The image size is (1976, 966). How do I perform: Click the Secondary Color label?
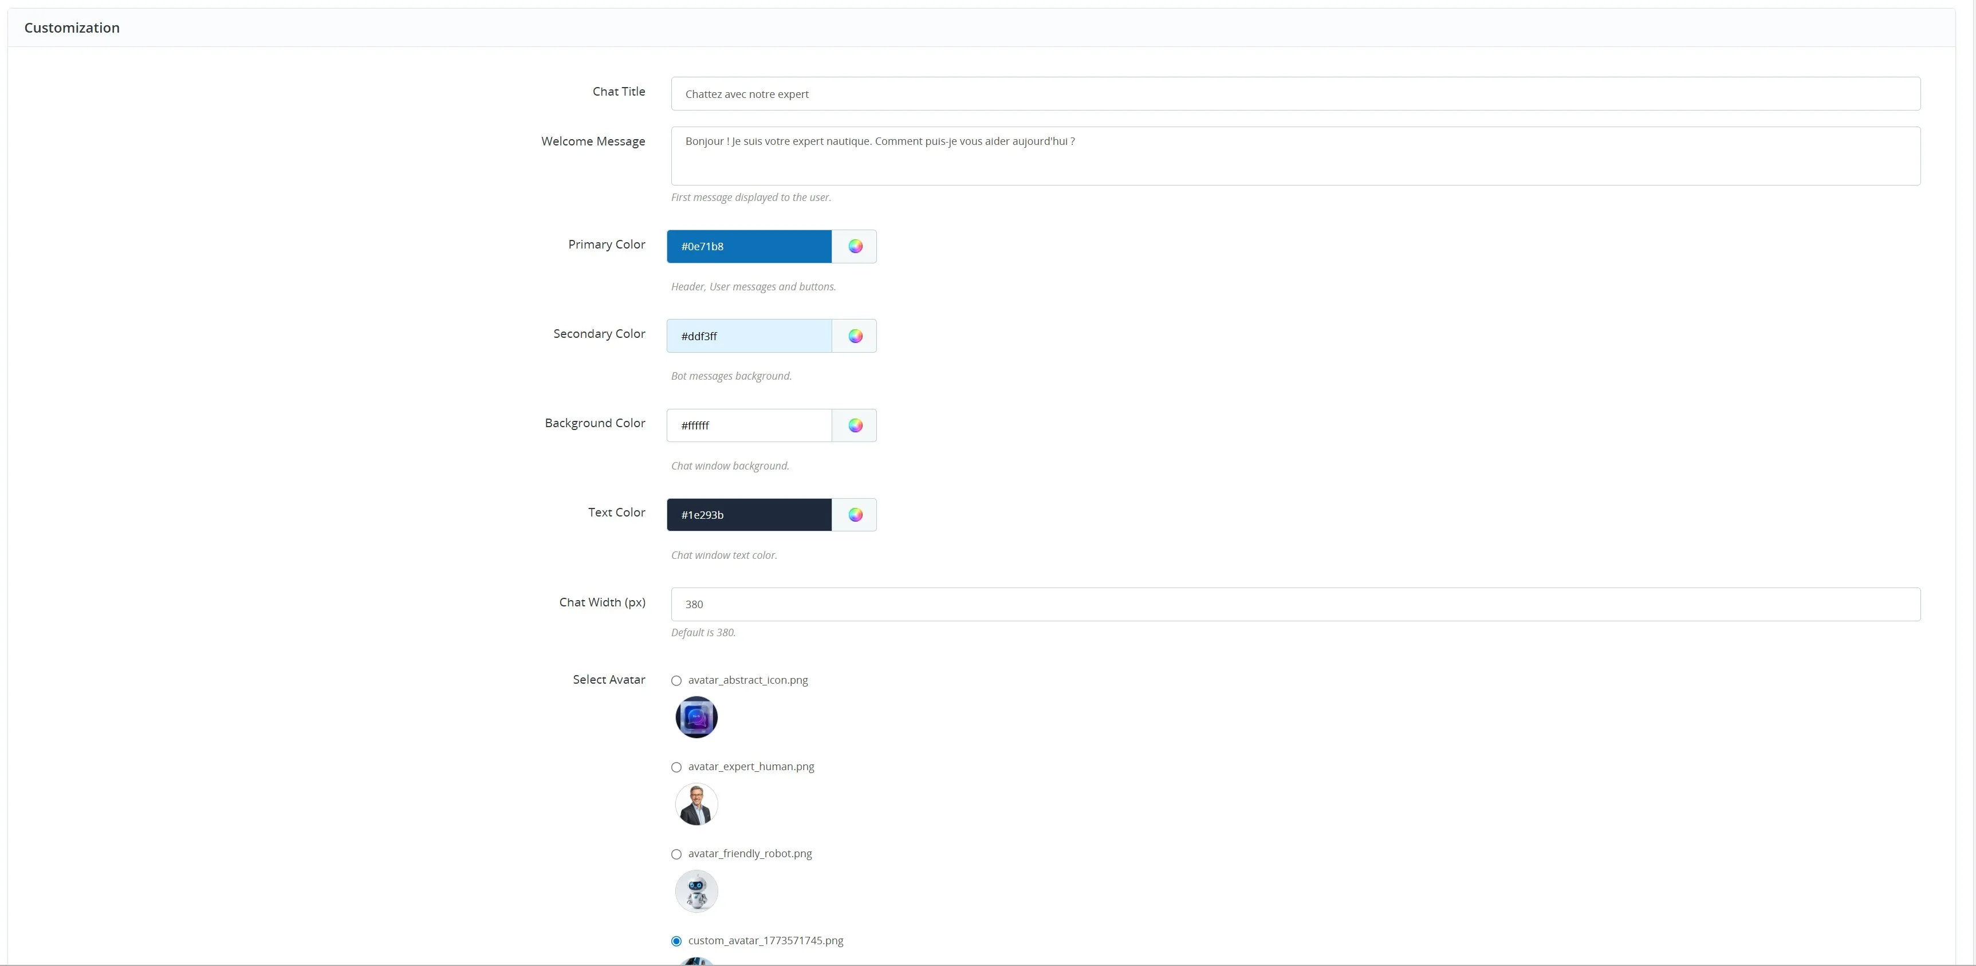click(599, 333)
